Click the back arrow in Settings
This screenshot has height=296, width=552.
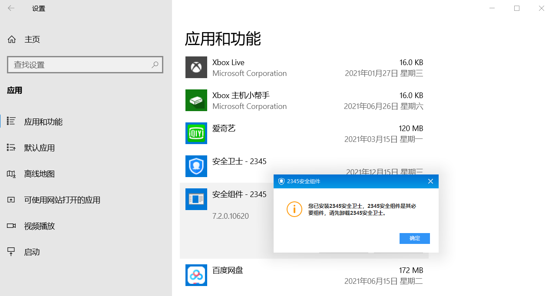[x=11, y=8]
